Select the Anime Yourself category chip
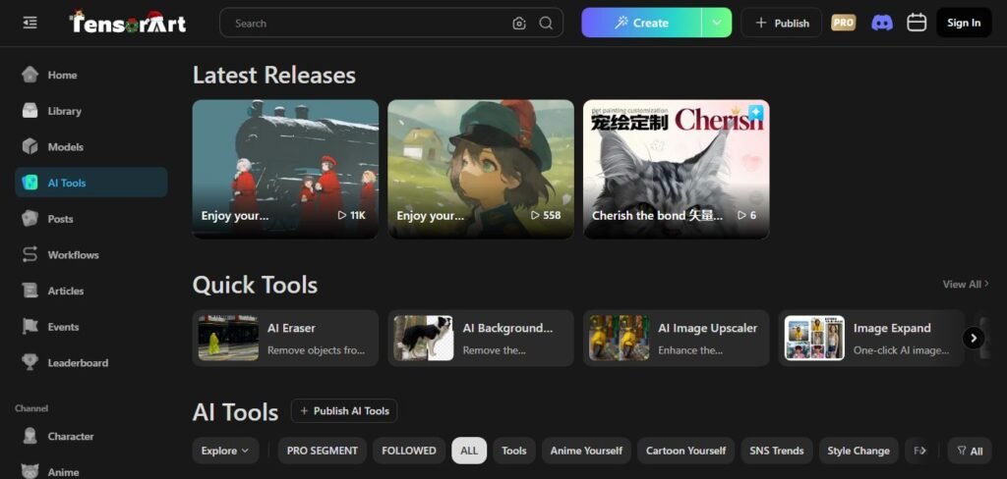Image resolution: width=1007 pixels, height=479 pixels. 586,451
